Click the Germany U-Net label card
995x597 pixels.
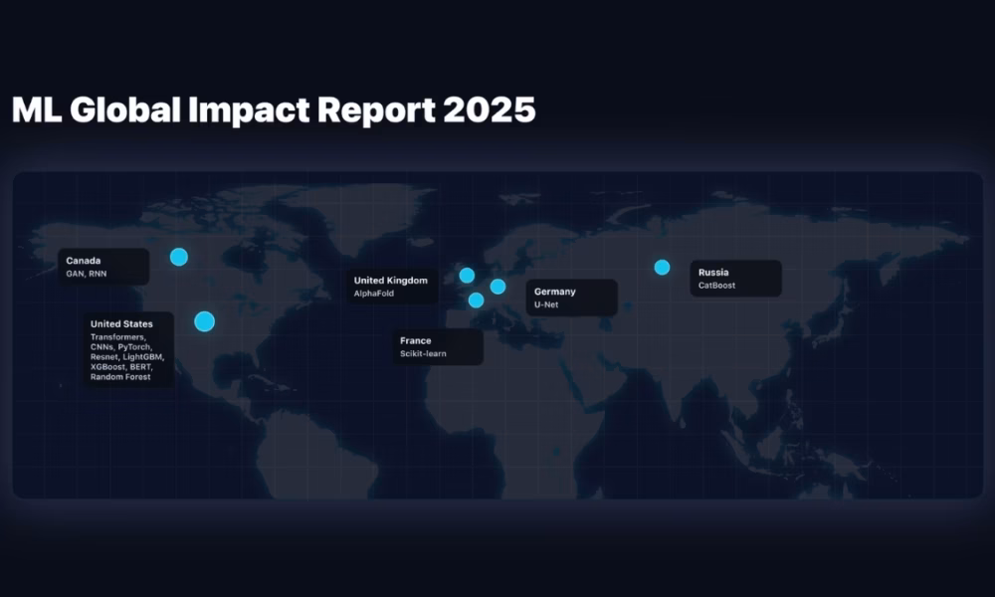click(x=571, y=298)
